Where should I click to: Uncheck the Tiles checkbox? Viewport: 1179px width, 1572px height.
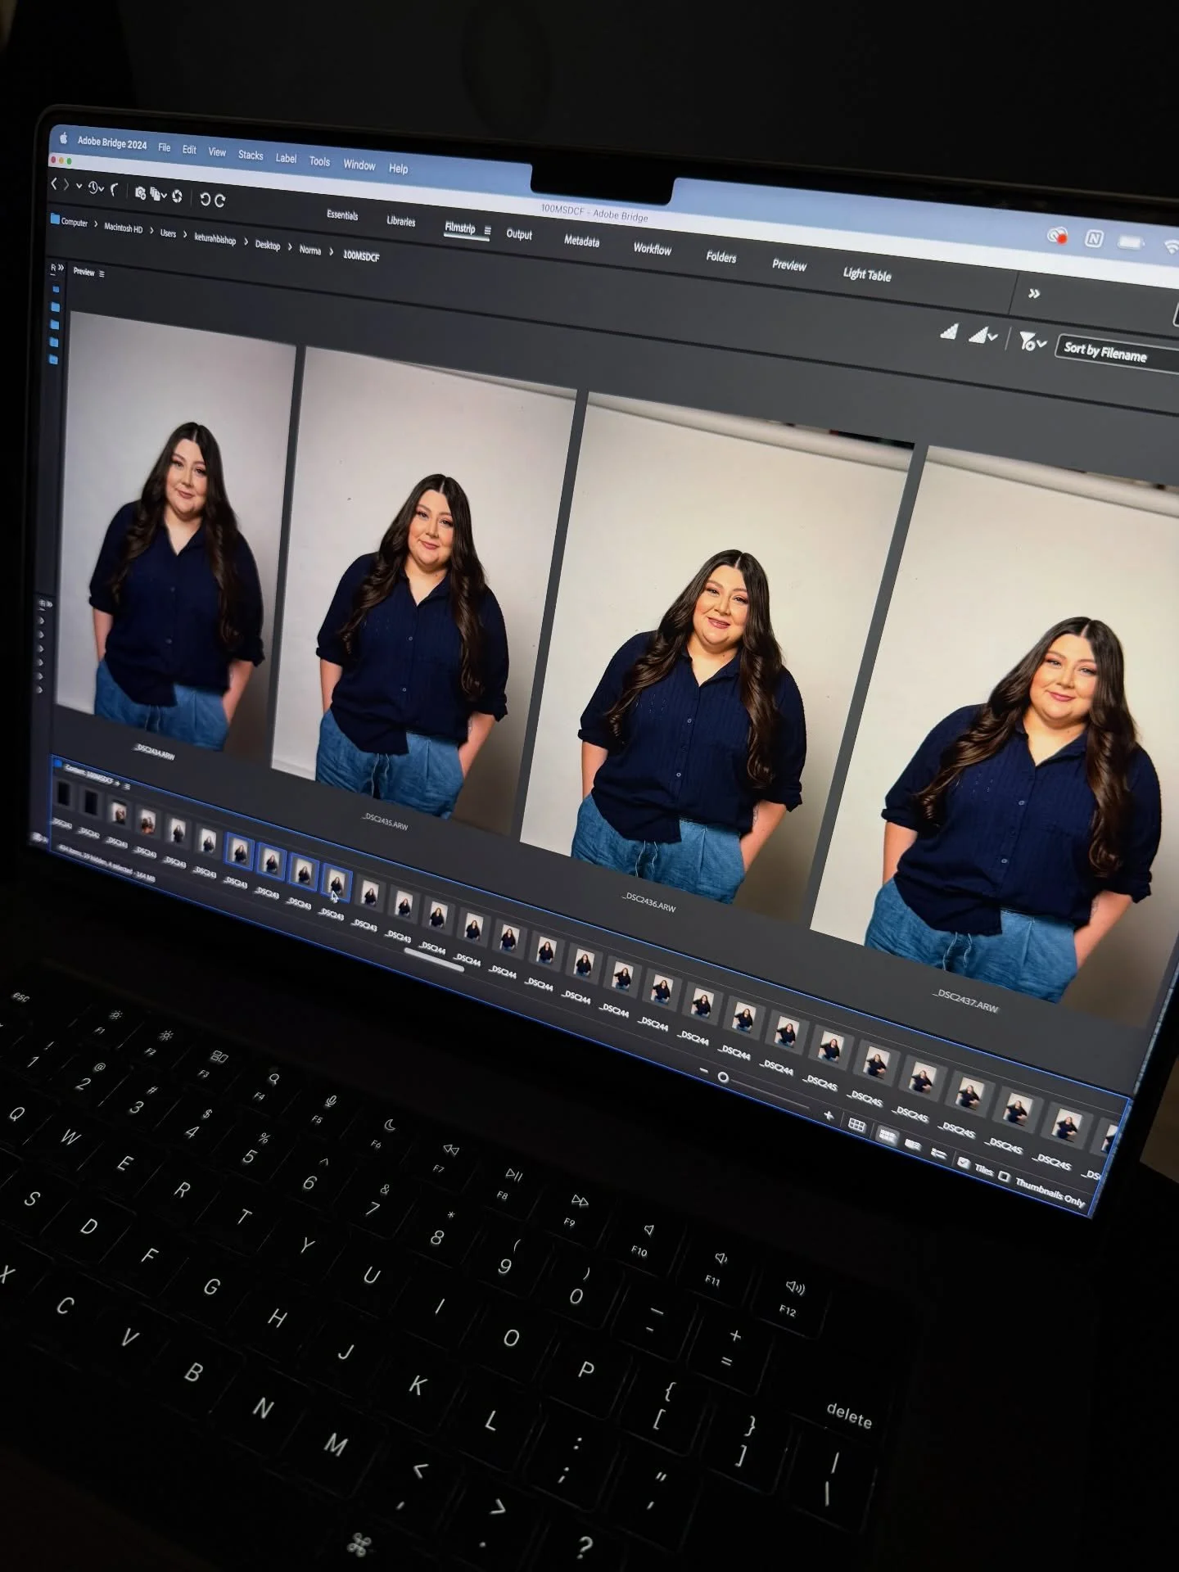tap(964, 1162)
